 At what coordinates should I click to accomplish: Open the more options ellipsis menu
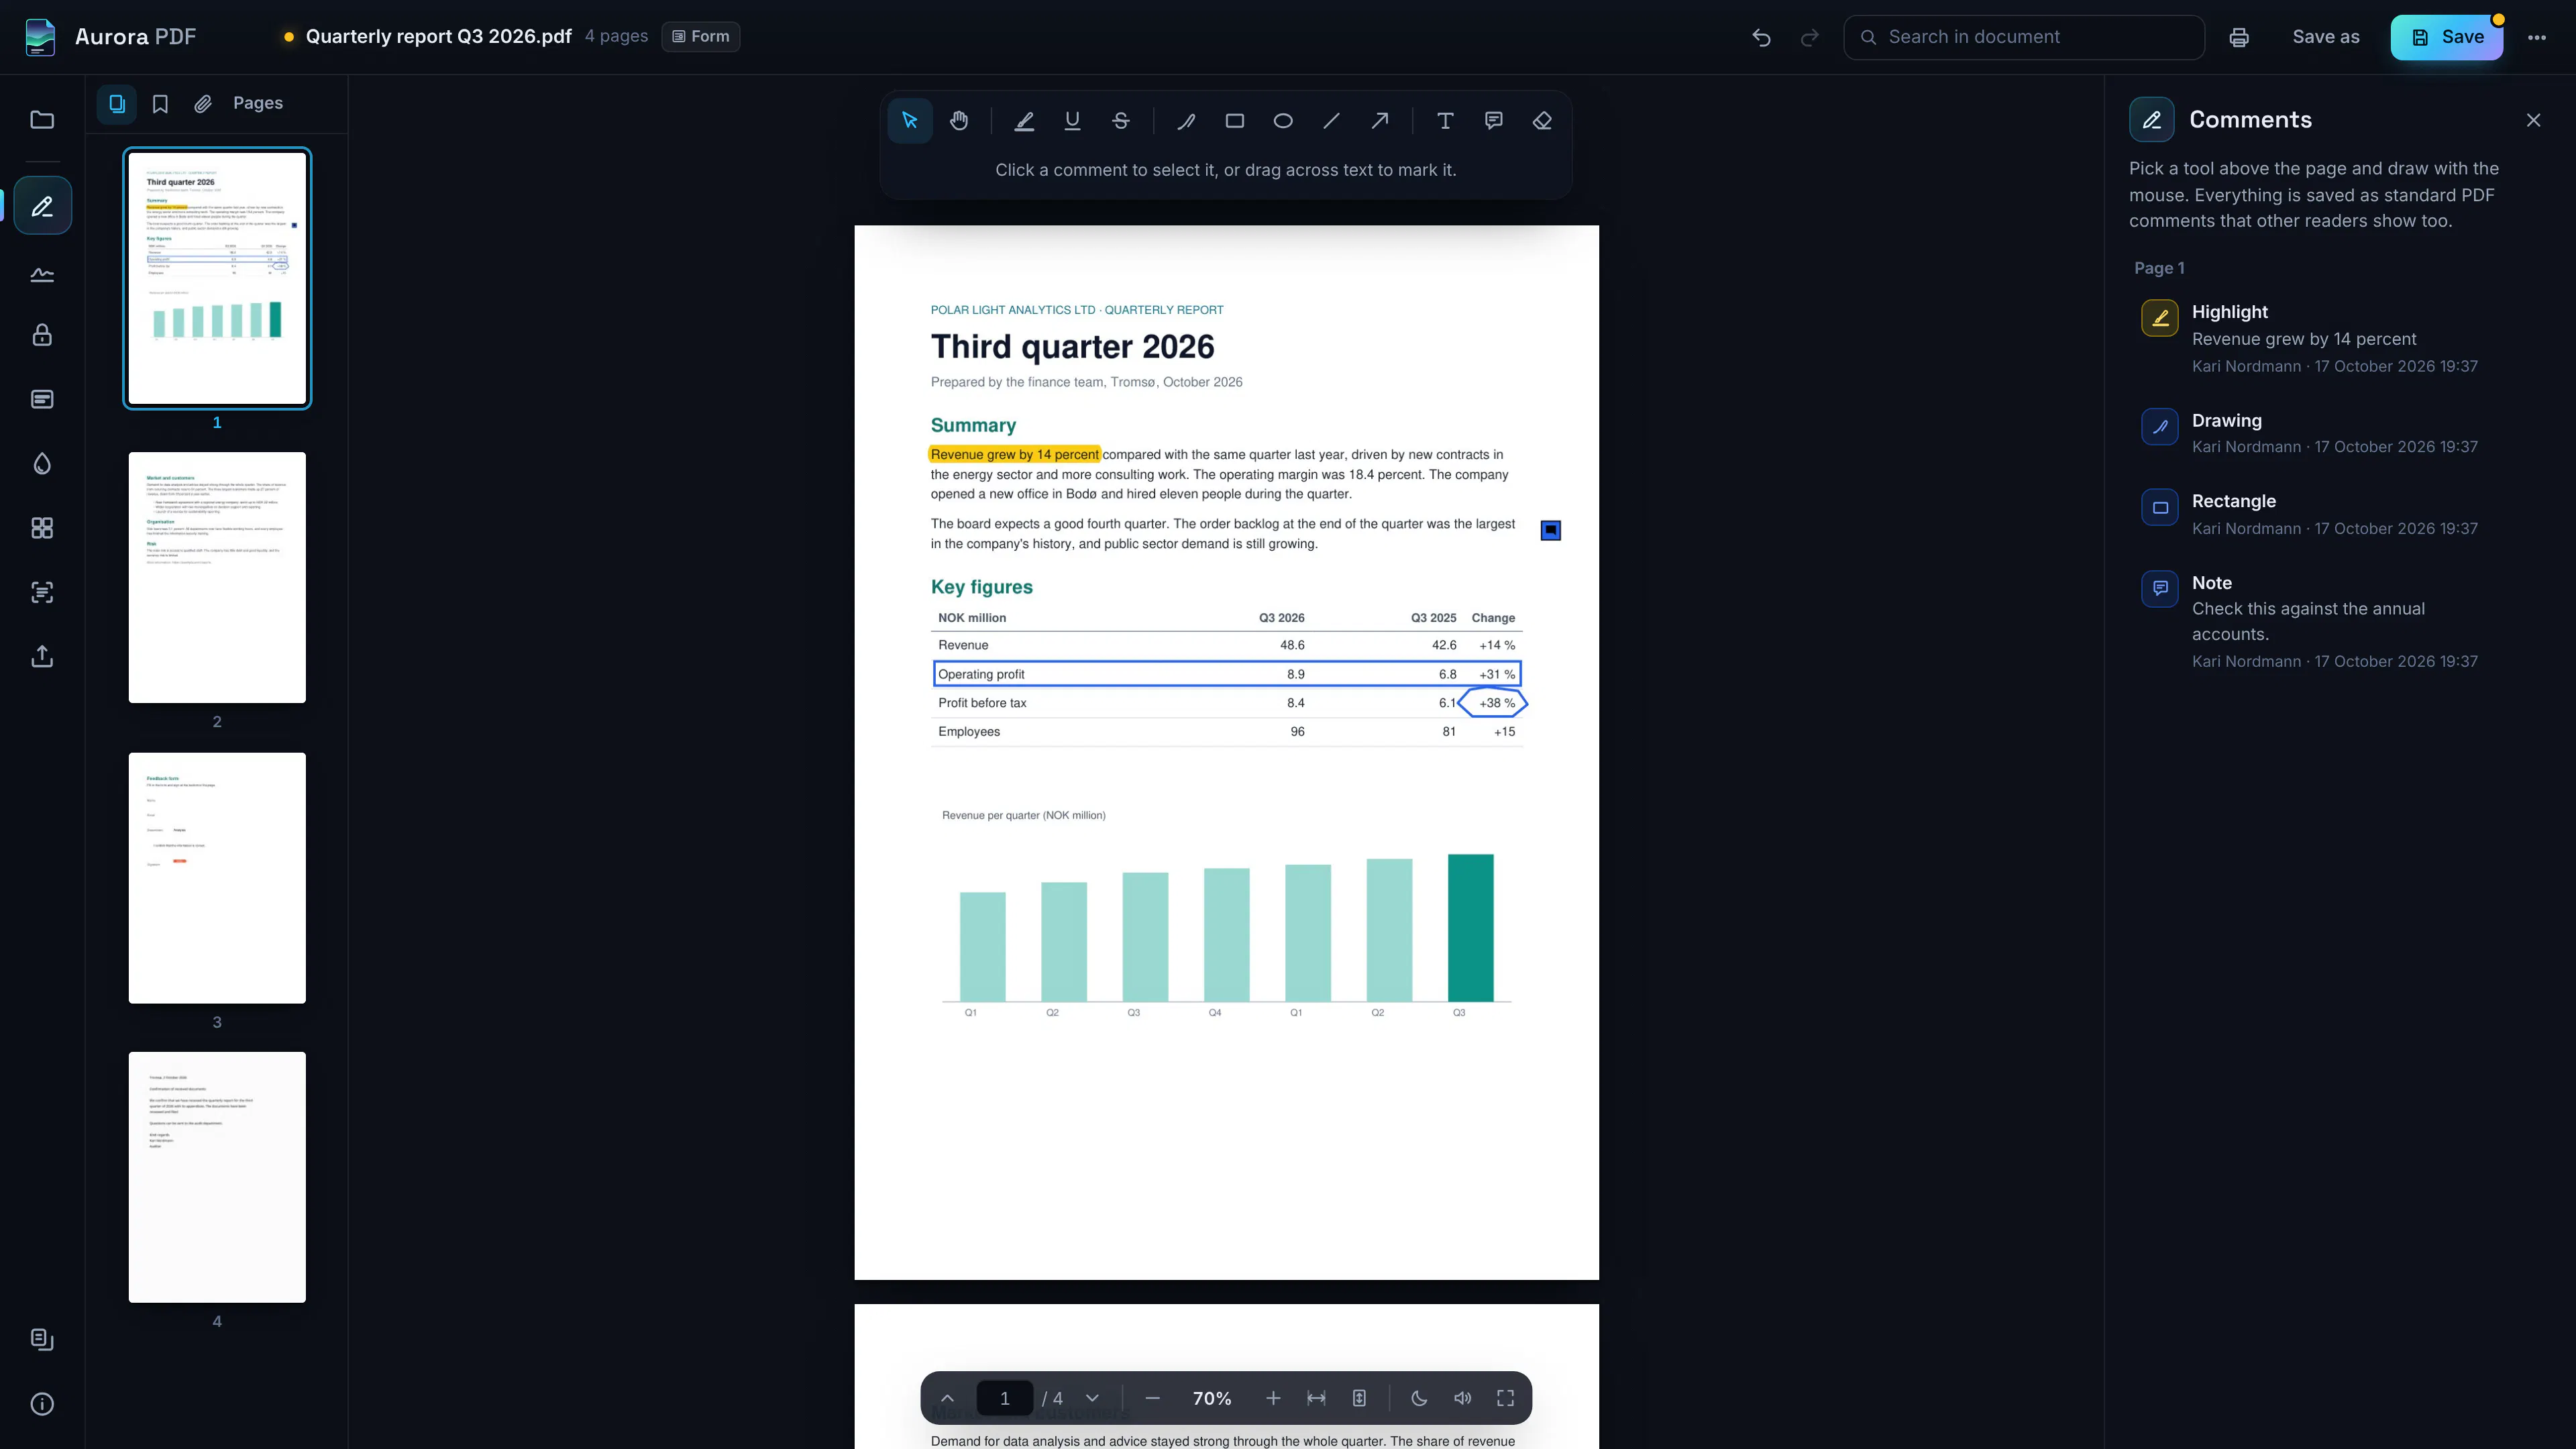2537,37
